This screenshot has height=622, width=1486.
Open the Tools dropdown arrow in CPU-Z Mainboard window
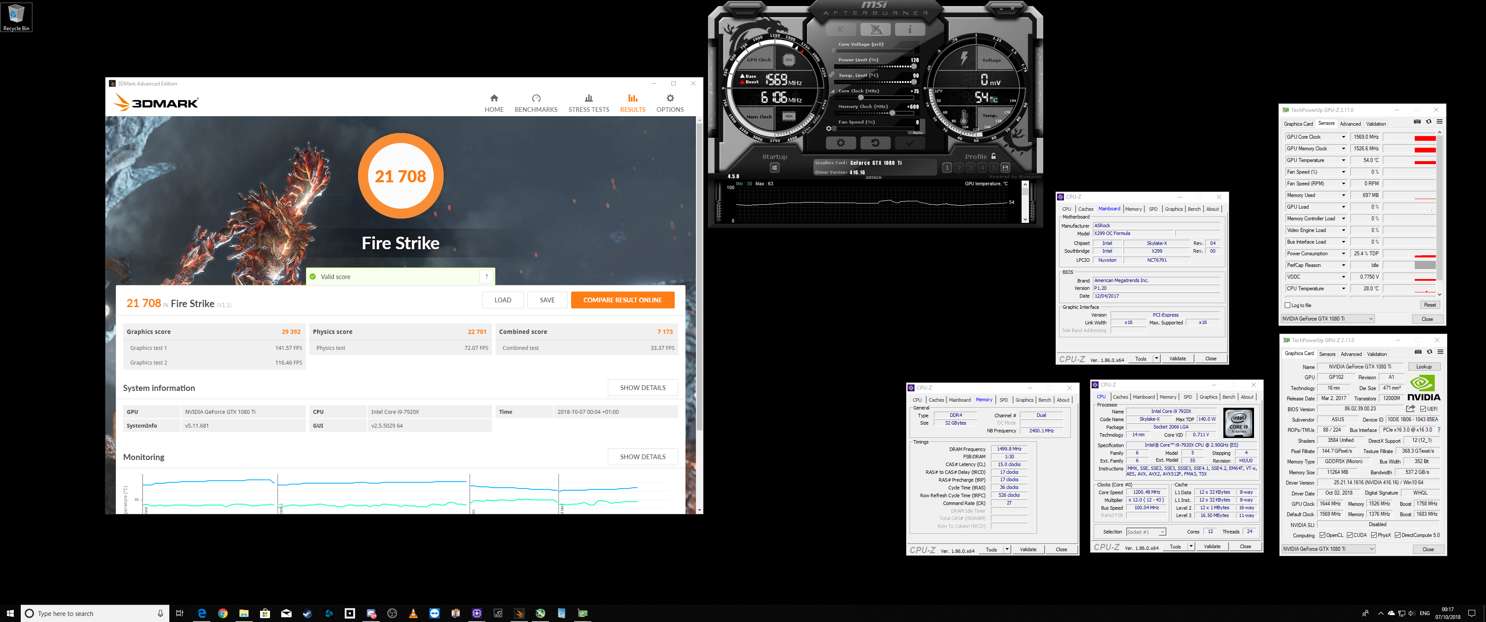tap(1156, 359)
